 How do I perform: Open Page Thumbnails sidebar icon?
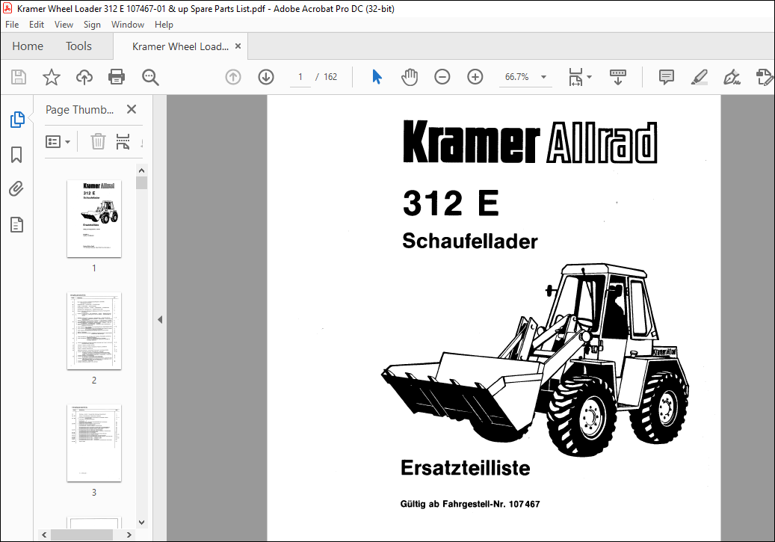(x=16, y=120)
